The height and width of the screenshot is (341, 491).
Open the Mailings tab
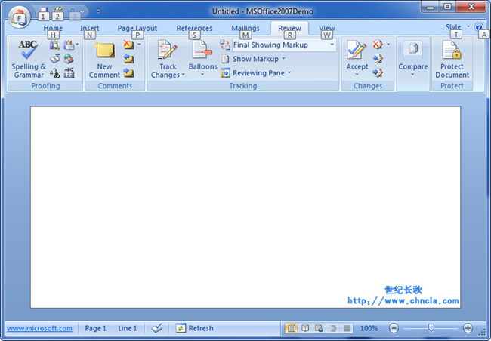tap(245, 29)
